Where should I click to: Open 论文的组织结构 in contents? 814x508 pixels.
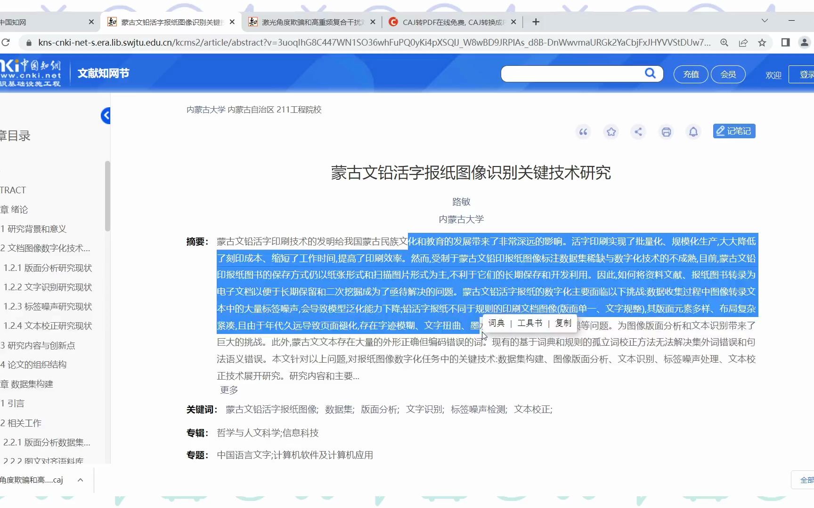click(33, 365)
